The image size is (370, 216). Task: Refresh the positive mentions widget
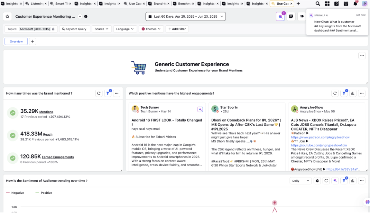(x=335, y=94)
